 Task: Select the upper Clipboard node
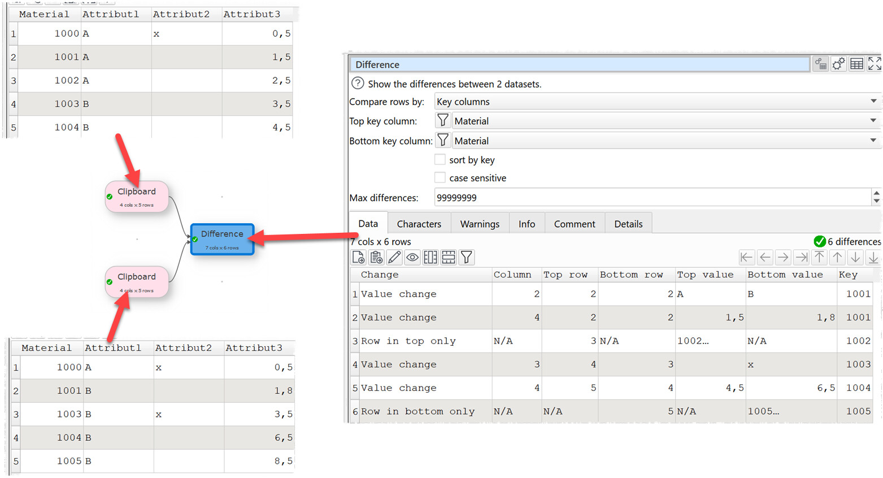pos(137,196)
